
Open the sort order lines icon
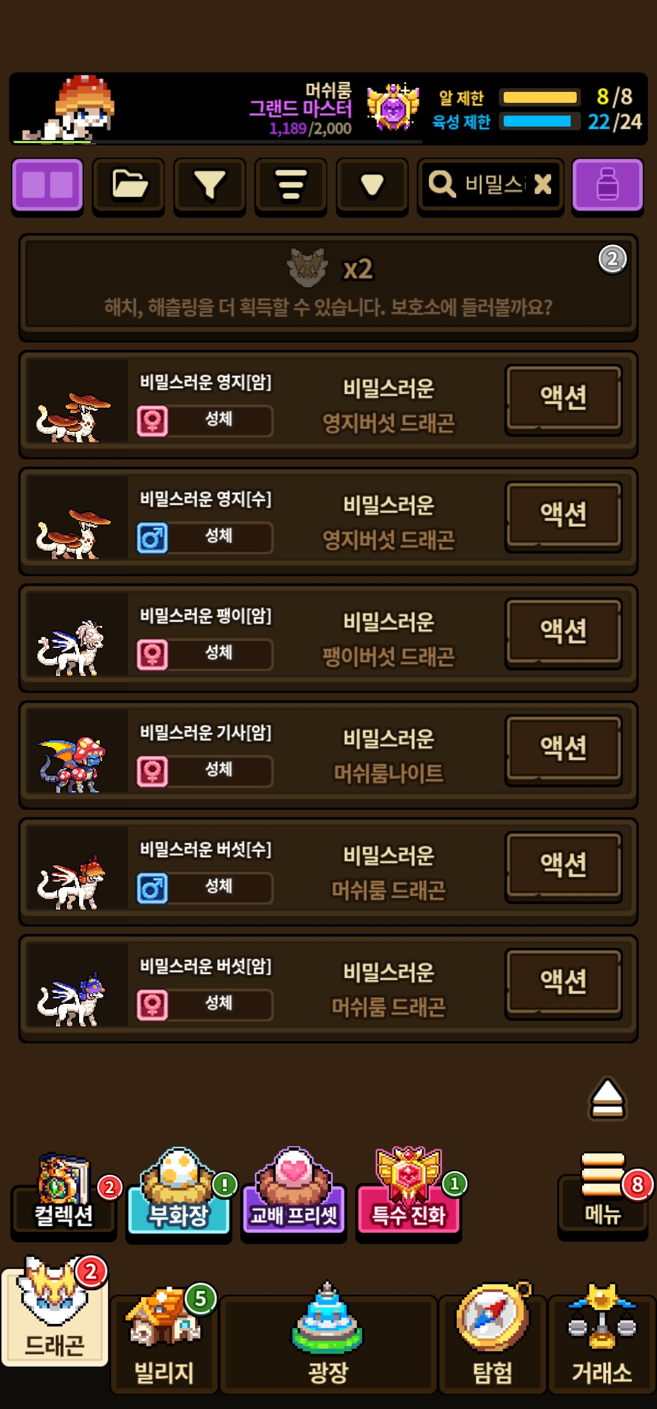pyautogui.click(x=291, y=186)
